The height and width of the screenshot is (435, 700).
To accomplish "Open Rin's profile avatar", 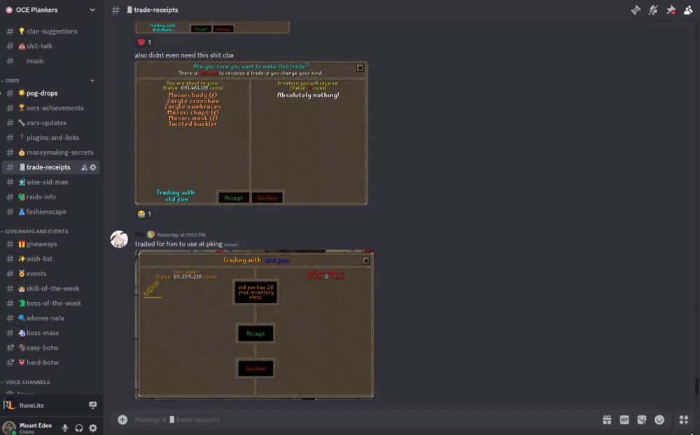I will (x=119, y=239).
